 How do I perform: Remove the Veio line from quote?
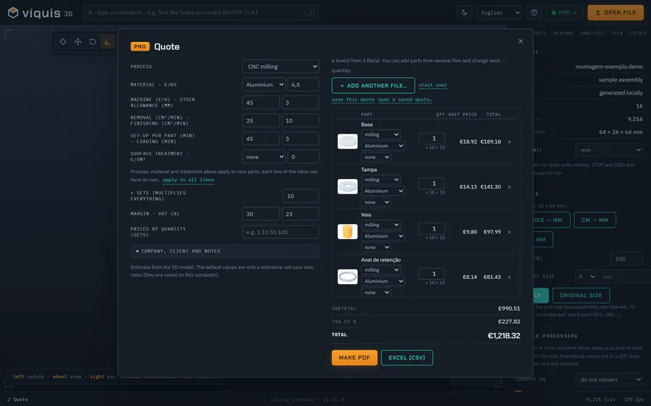coord(509,232)
